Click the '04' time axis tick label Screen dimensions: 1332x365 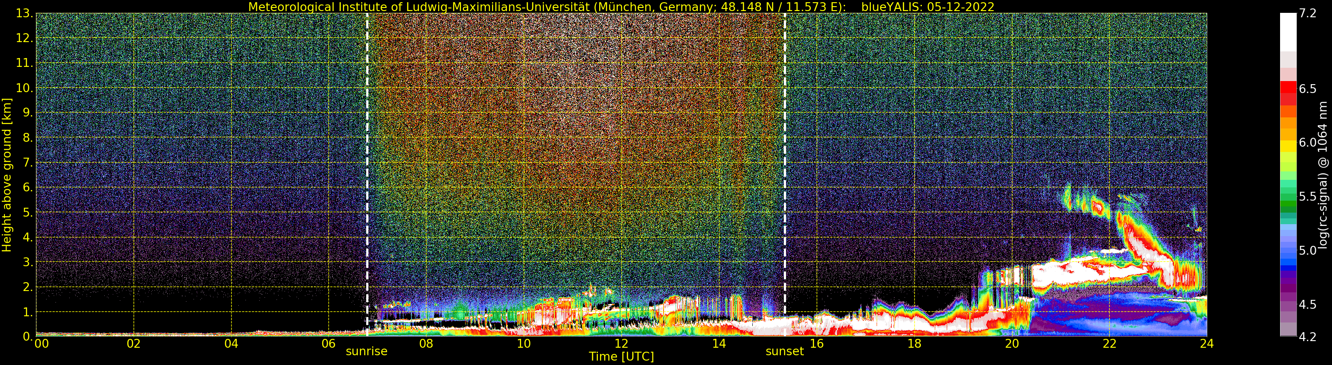(x=231, y=343)
